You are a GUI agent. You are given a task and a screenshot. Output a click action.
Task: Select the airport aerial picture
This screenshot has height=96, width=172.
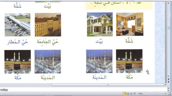[17, 25]
